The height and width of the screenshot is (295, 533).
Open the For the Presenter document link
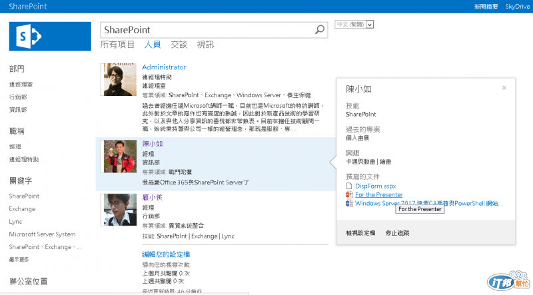378,194
